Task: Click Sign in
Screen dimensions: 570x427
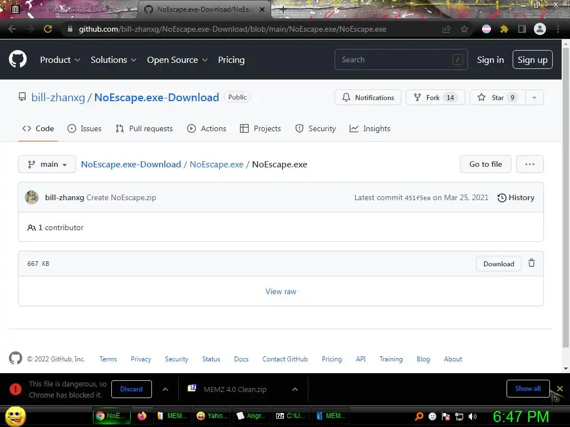Action: pyautogui.click(x=490, y=60)
